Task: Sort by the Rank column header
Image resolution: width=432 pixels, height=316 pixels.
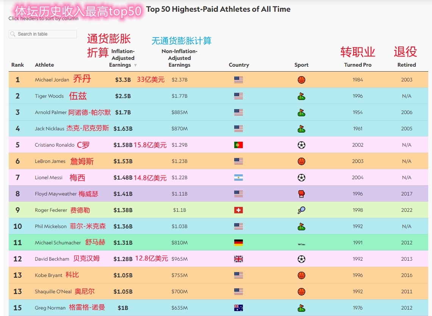Action: (x=18, y=65)
